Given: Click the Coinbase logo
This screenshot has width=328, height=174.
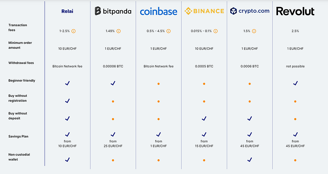Looking at the screenshot, I should [x=159, y=11].
